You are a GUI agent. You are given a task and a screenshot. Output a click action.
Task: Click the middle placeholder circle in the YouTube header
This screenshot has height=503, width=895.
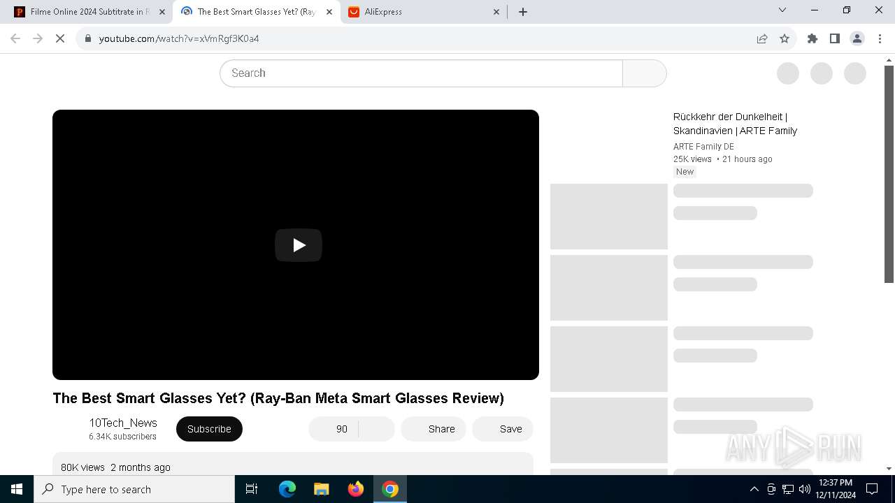822,73
